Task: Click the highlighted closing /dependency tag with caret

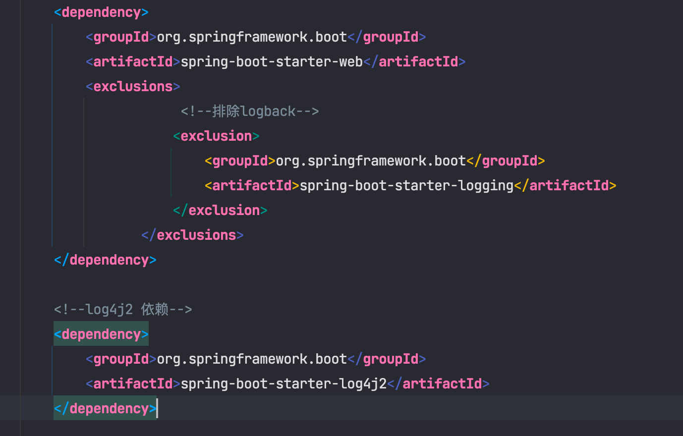Action: (x=105, y=408)
